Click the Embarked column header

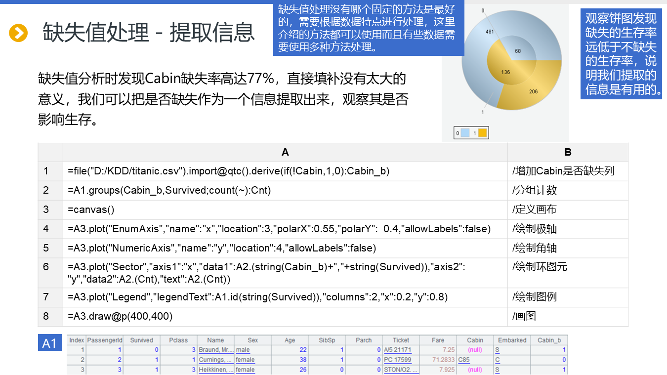point(512,340)
